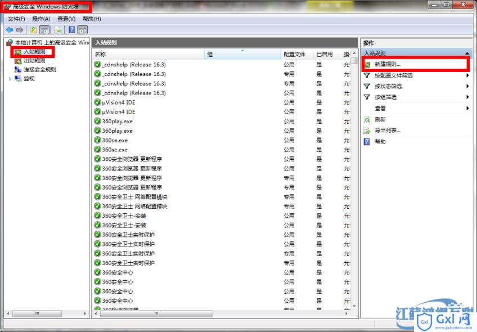
Task: Click the 刷新 refresh icon in actions pane
Action: (x=367, y=120)
